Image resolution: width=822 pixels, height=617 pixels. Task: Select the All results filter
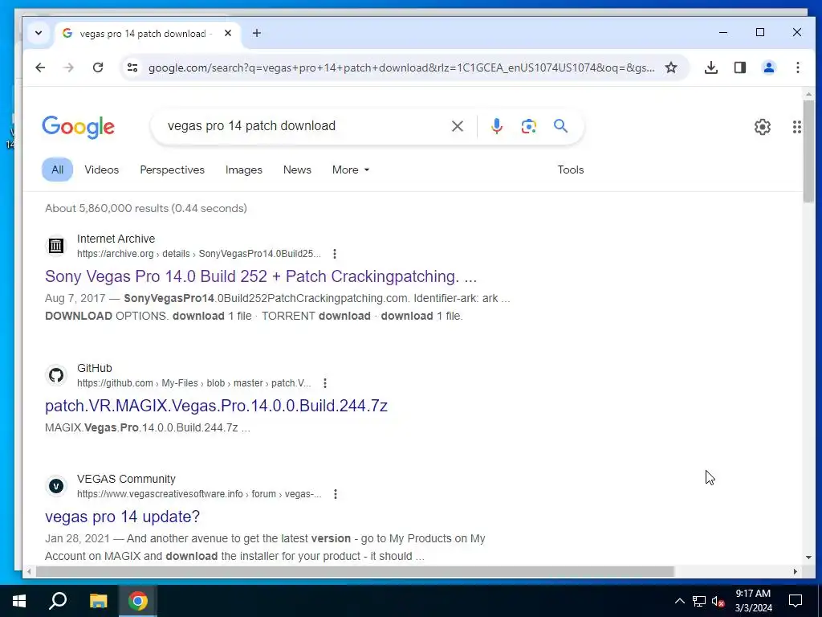point(57,170)
